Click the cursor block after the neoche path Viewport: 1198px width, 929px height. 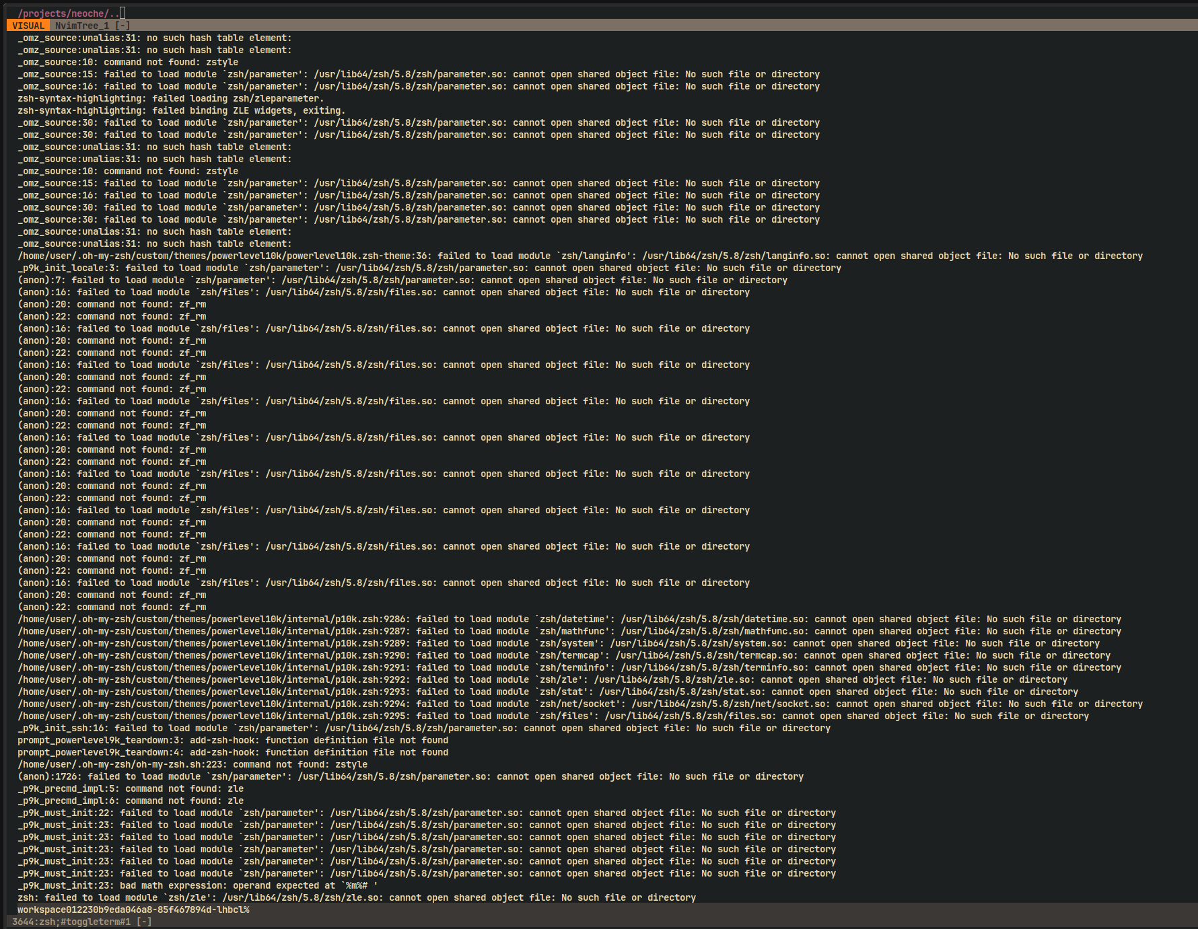122,13
